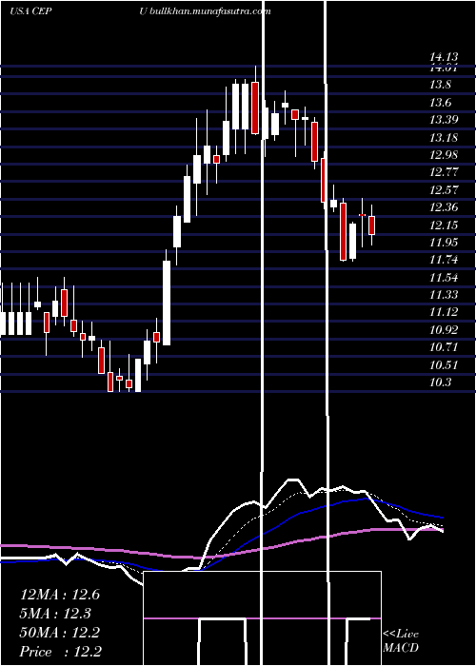Click the USA CEP ticker label
Viewport: 476px width, 666px height.
[30, 11]
